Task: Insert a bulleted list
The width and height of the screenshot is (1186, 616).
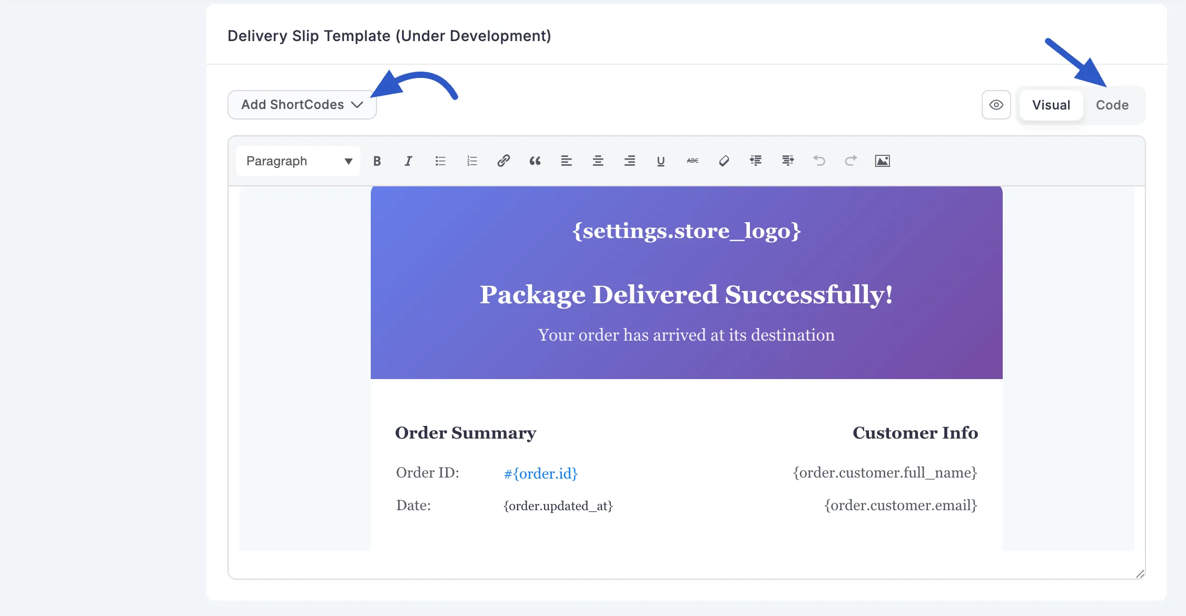Action: (x=440, y=161)
